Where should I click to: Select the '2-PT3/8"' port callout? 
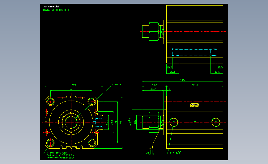pyautogui.click(x=175, y=153)
